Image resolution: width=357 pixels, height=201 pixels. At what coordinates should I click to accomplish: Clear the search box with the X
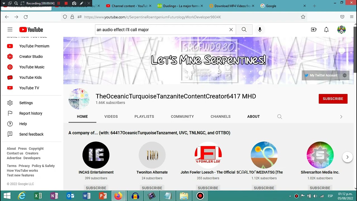(x=231, y=30)
